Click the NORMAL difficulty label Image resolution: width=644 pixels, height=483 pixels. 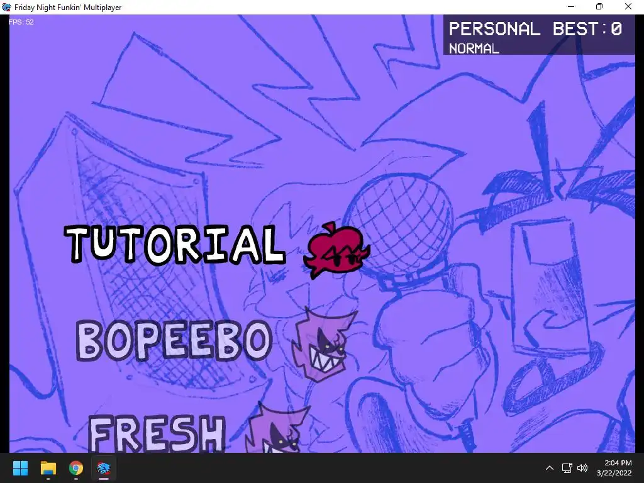(x=474, y=48)
